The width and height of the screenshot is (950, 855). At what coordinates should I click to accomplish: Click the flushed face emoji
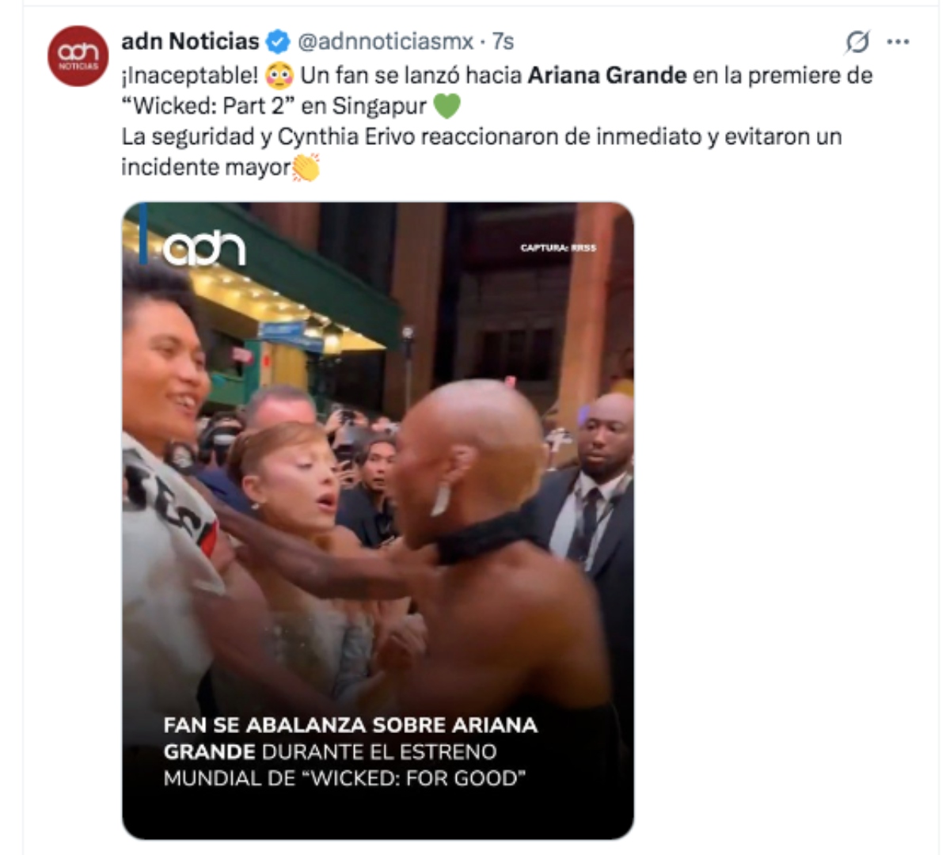click(x=279, y=76)
